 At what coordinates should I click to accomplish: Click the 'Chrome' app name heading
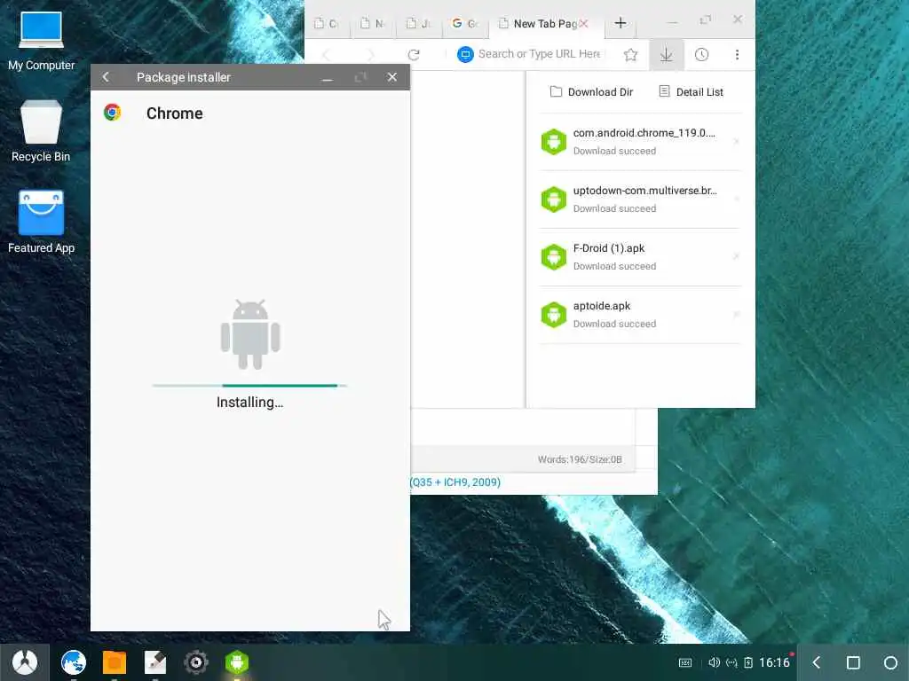coord(175,113)
